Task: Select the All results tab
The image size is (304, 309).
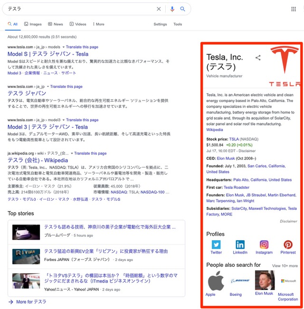Action: tap(13, 24)
